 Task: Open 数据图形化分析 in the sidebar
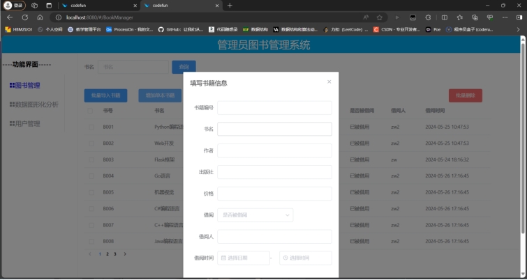click(36, 104)
